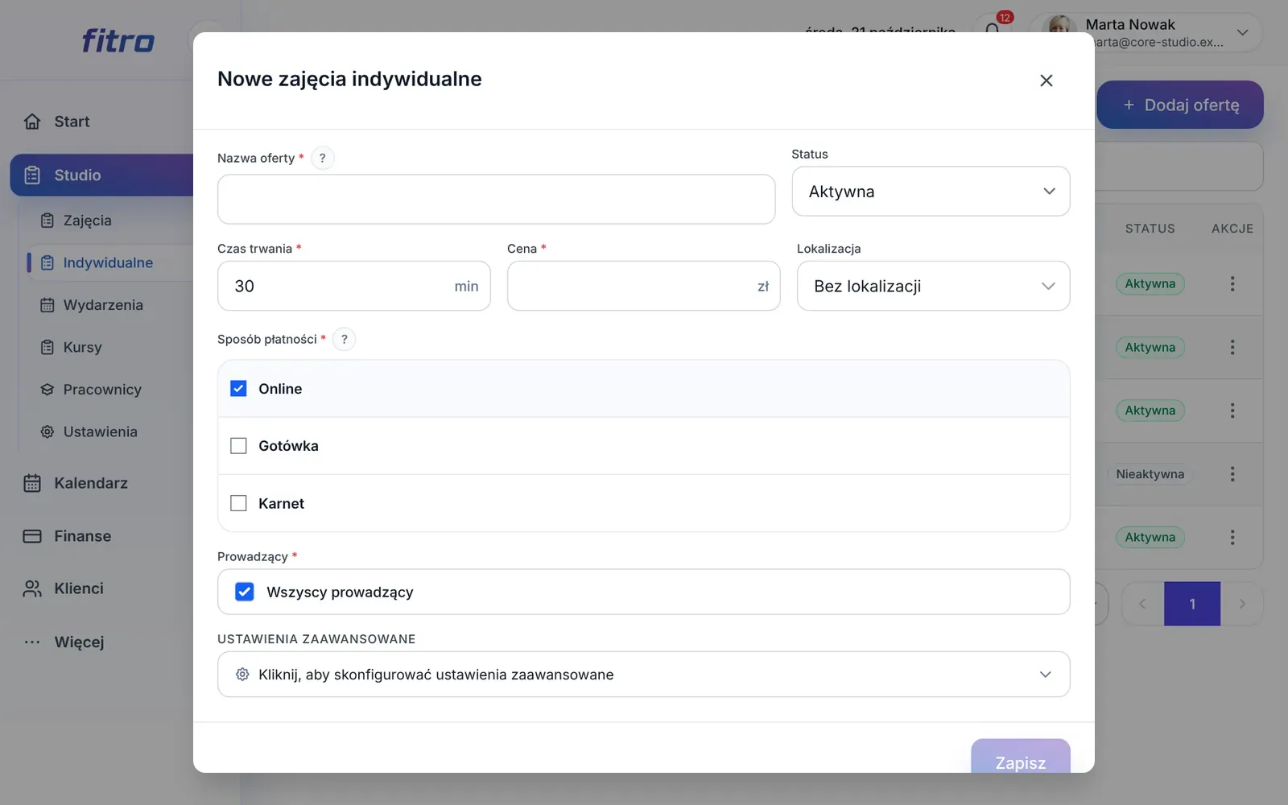Viewport: 1288px width, 805px height.
Task: Open the Ustawienia submenu item
Action: (100, 432)
